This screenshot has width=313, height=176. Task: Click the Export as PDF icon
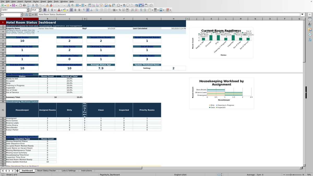21,5
